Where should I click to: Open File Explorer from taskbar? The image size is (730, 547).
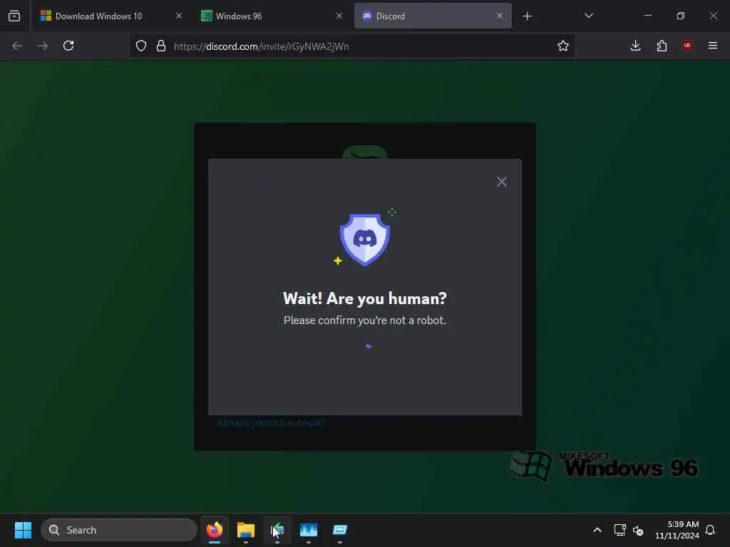pos(246,530)
